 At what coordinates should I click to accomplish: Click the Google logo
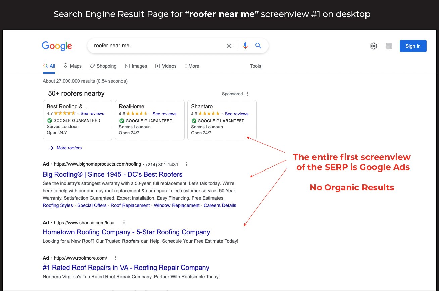[x=57, y=46]
